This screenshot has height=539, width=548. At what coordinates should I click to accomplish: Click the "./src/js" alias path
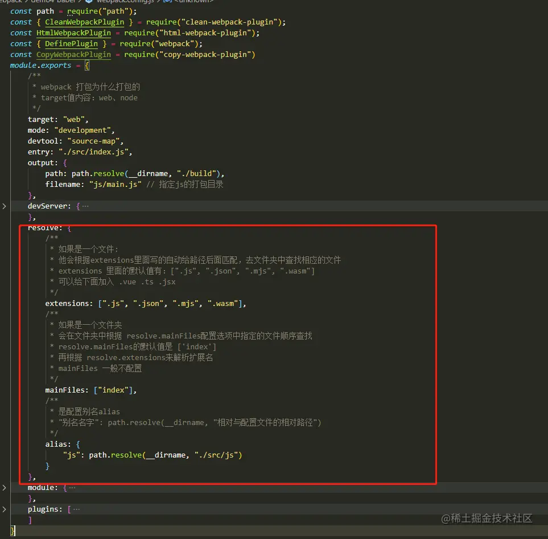[x=216, y=455]
